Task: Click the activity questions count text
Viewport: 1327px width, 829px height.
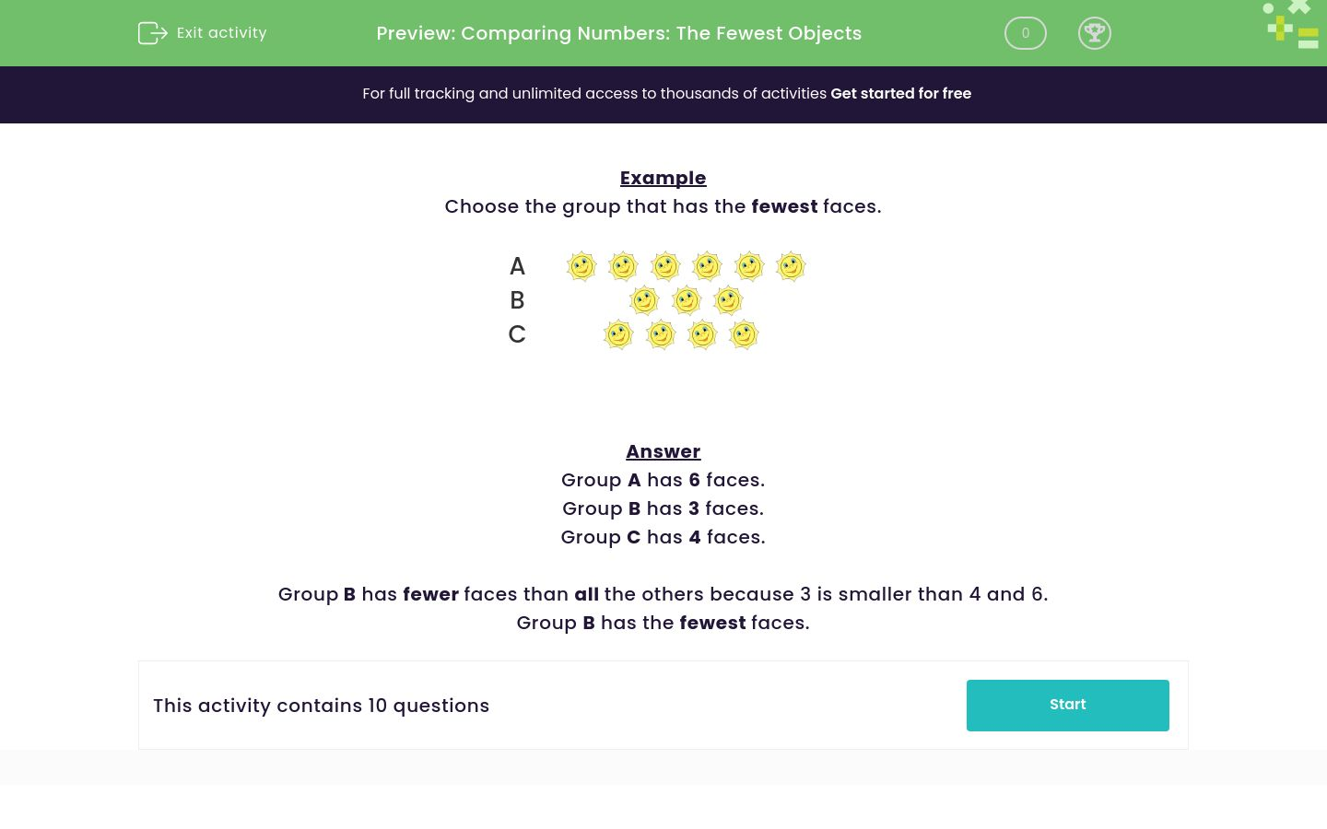Action: tap(322, 706)
